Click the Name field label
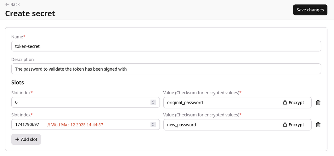The height and width of the screenshot is (156, 334). pyautogui.click(x=18, y=37)
